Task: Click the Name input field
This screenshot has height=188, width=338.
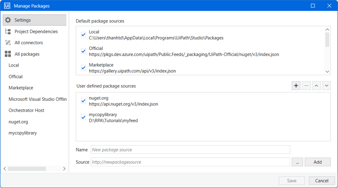Action: coord(190,149)
